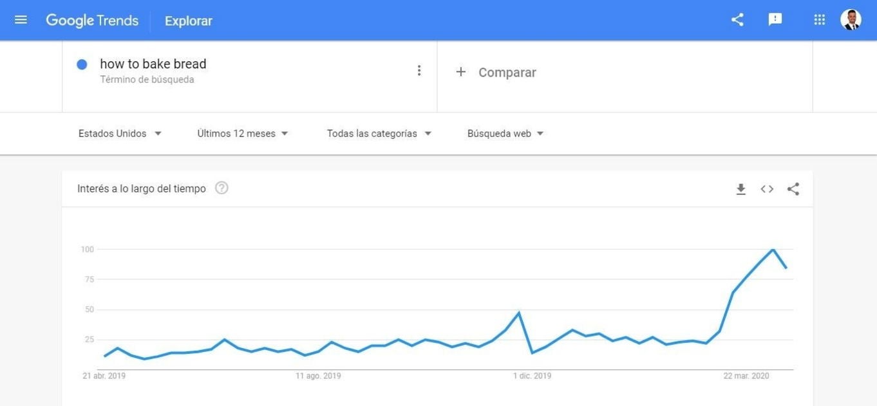Click the blue term color dot
This screenshot has height=406, width=877.
[x=82, y=64]
